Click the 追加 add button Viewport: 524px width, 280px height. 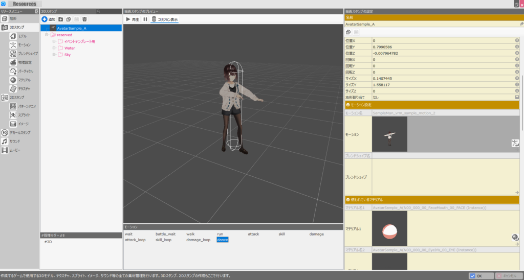click(x=49, y=19)
